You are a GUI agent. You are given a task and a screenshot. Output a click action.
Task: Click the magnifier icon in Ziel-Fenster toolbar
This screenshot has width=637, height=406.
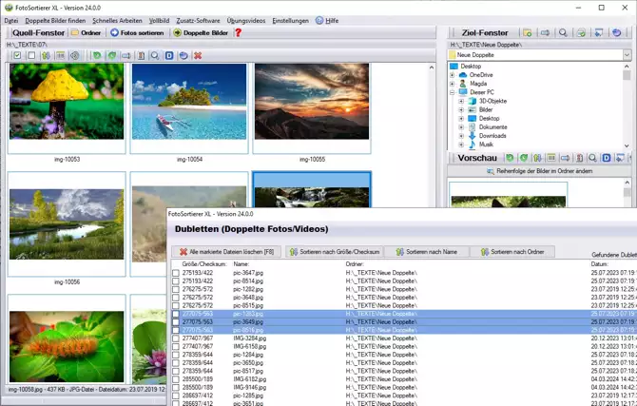[563, 32]
